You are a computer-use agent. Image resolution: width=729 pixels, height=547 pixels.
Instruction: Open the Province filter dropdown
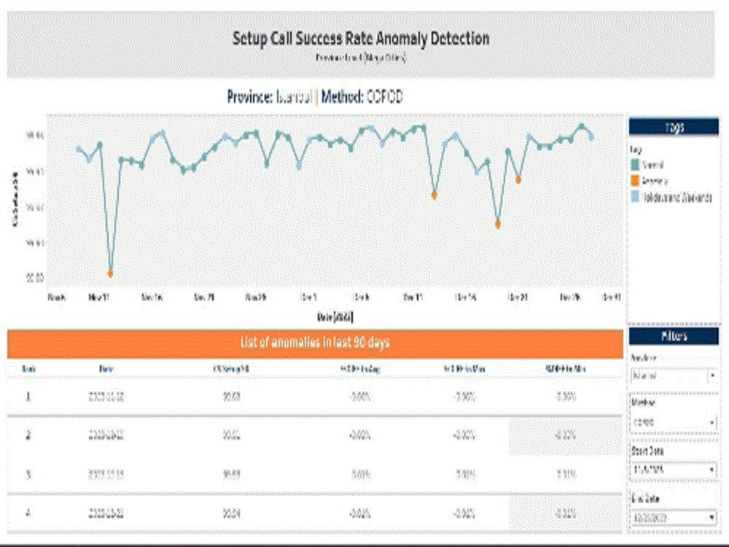click(x=671, y=376)
